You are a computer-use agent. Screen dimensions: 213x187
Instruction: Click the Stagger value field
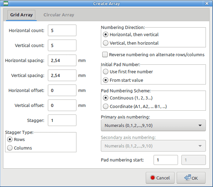(62, 120)
